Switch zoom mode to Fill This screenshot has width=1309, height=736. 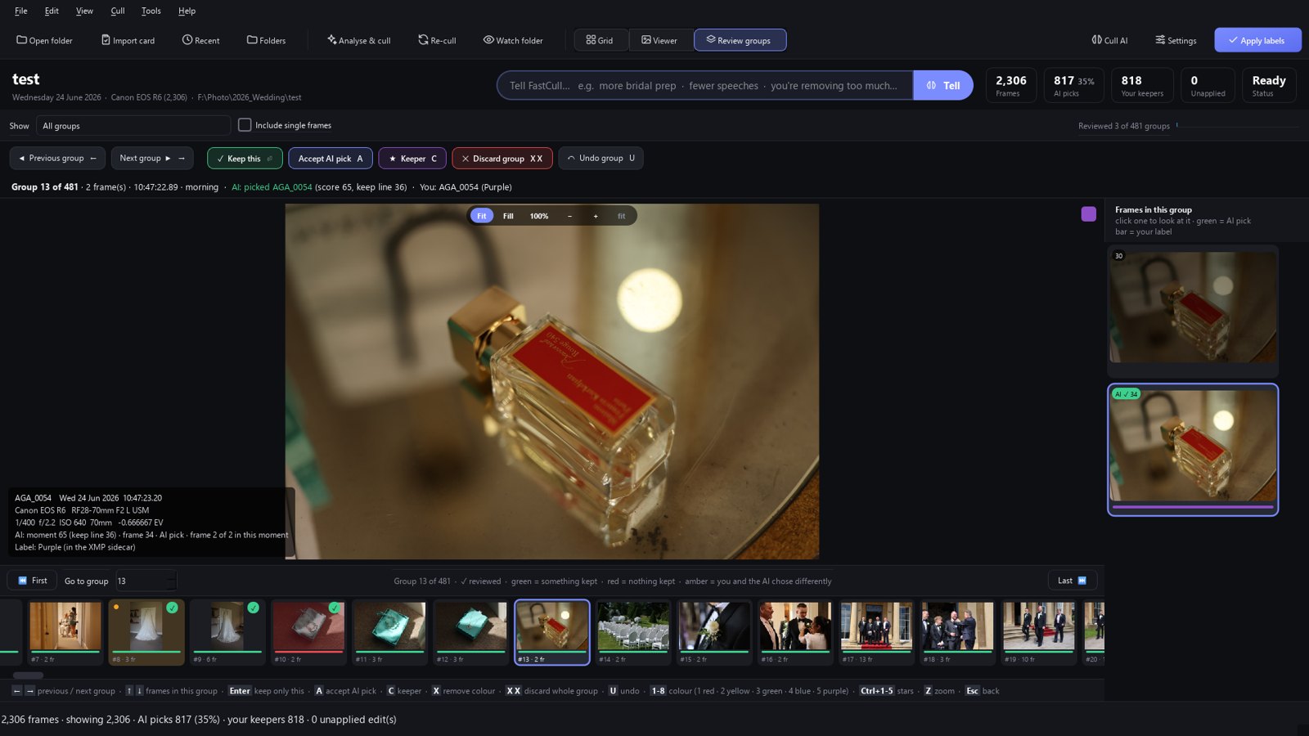tap(508, 216)
